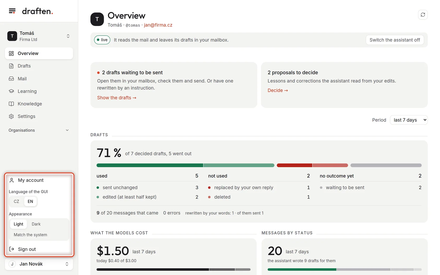Click the dark red replaced bar segment
Image resolution: width=440 pixels, height=275 pixels.
294,165
